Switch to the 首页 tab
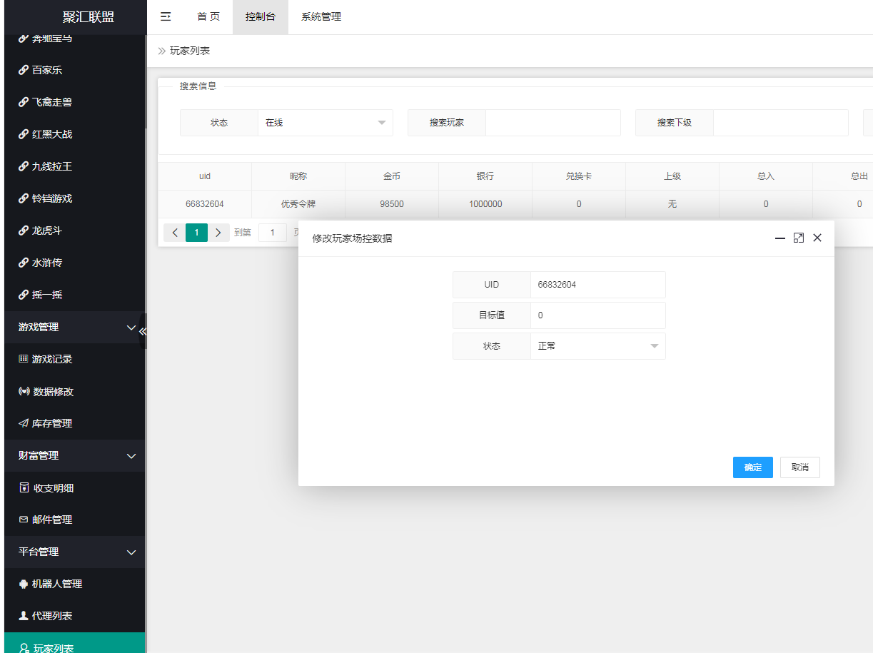The height and width of the screenshot is (653, 873). pos(208,16)
